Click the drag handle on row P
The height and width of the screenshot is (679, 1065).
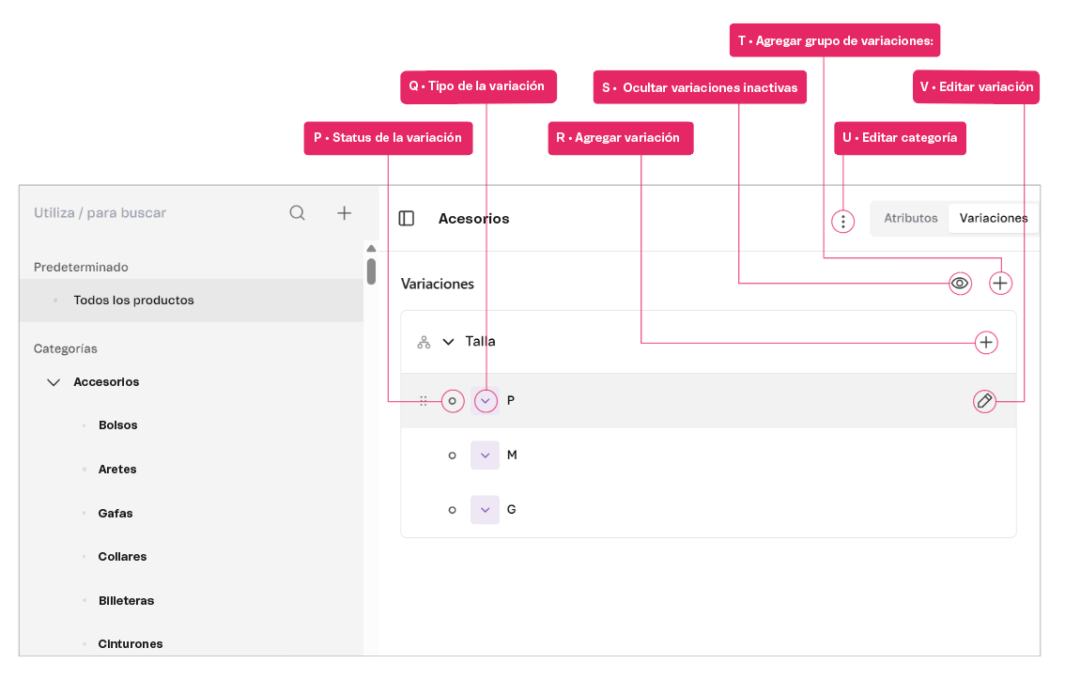pyautogui.click(x=424, y=401)
